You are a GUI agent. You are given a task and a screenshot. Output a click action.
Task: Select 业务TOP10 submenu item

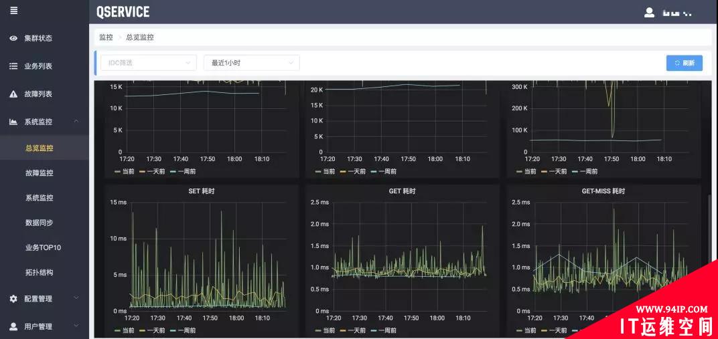tap(43, 247)
